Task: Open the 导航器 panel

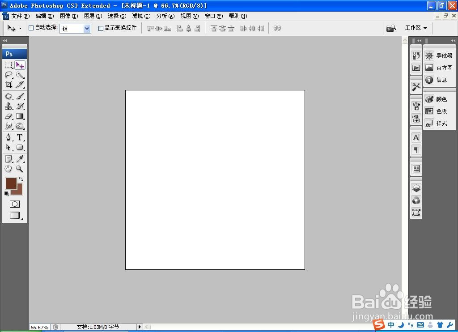Action: 439,55
